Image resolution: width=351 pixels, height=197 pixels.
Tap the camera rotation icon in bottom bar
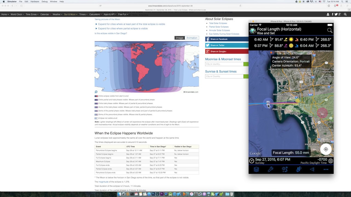299,169
